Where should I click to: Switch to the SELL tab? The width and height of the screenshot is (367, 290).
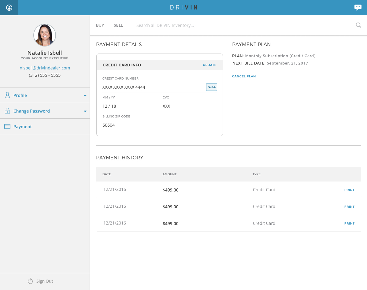click(118, 25)
